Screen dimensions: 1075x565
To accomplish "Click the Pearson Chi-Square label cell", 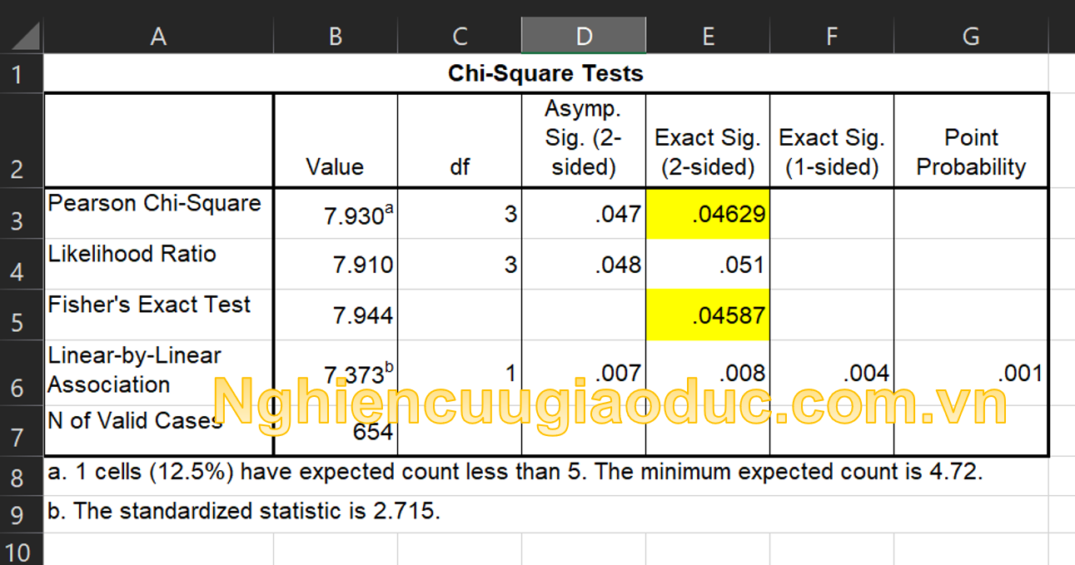I will click(x=158, y=213).
